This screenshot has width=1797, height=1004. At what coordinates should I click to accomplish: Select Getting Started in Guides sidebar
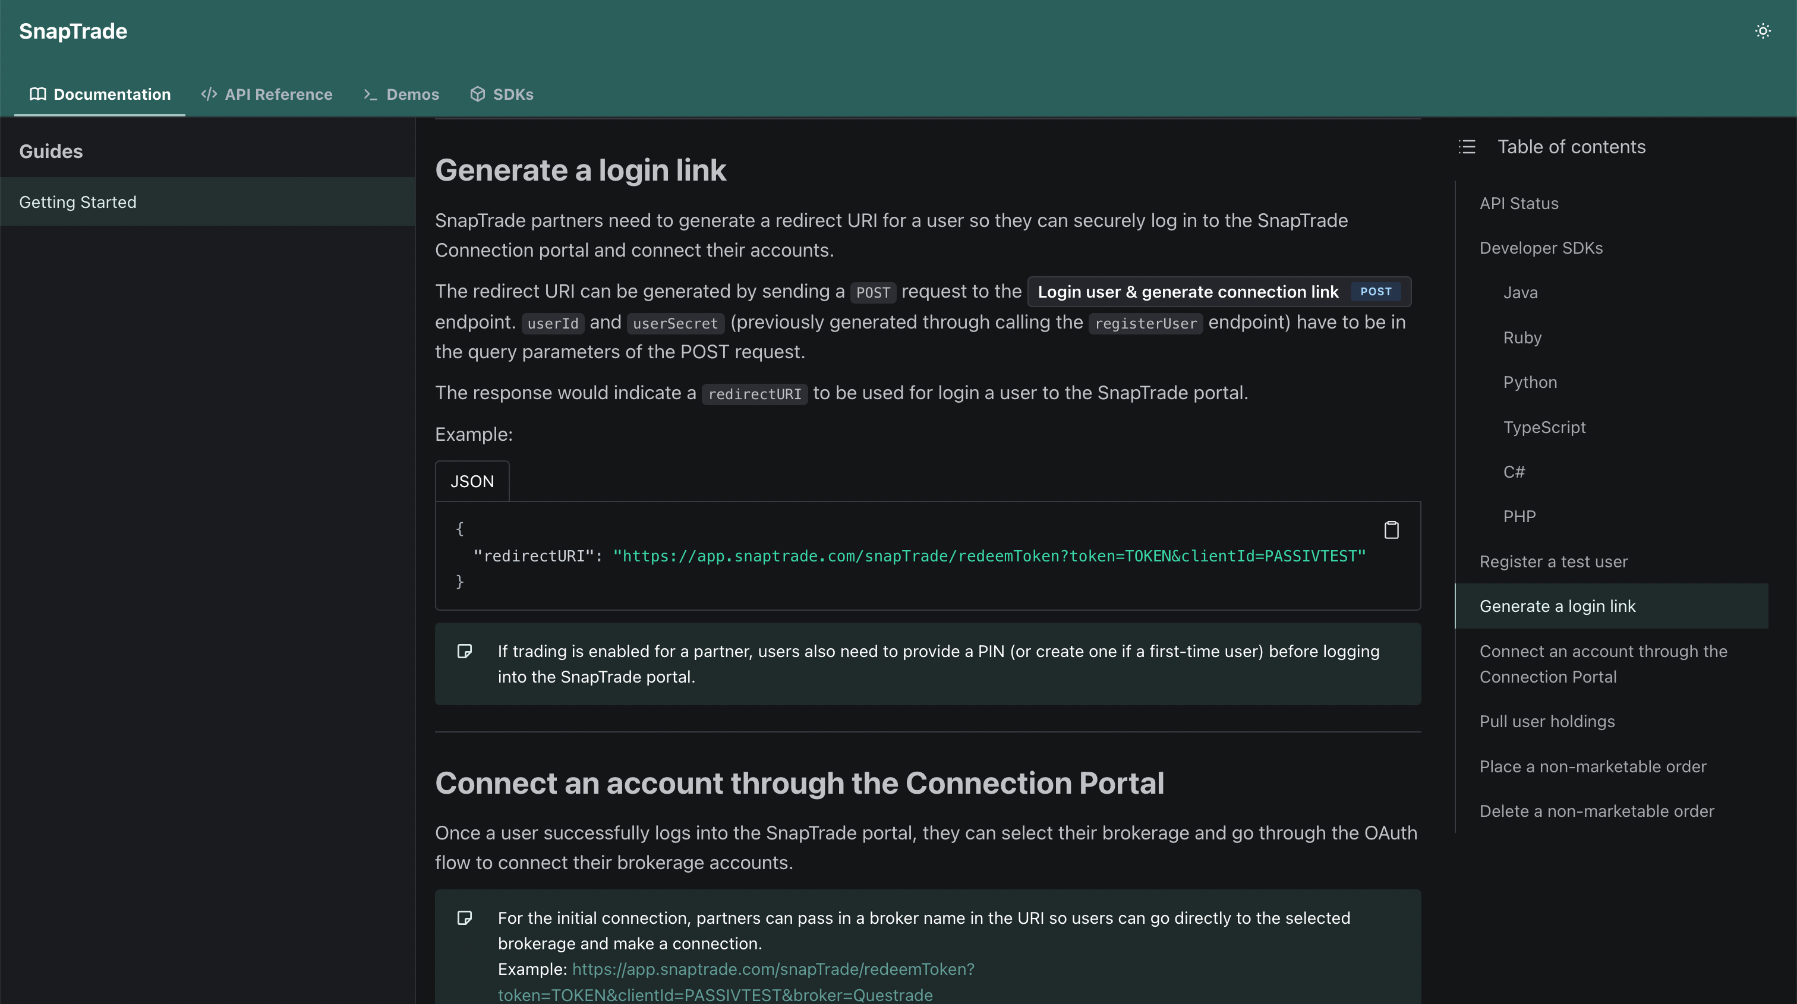(x=78, y=202)
